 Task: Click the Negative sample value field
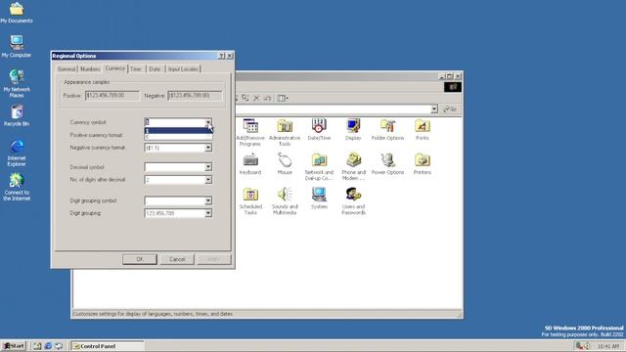pyautogui.click(x=195, y=96)
